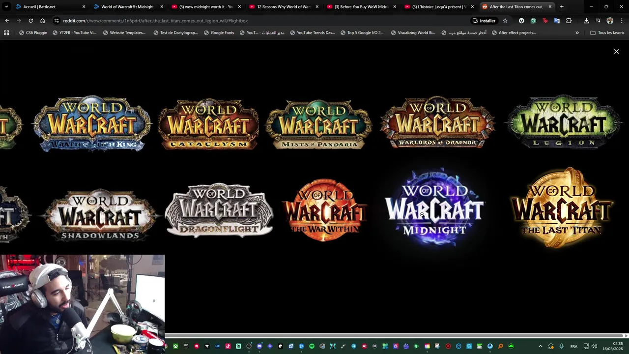
Task: Expand the hidden bookmarks chevron
Action: pyautogui.click(x=577, y=33)
